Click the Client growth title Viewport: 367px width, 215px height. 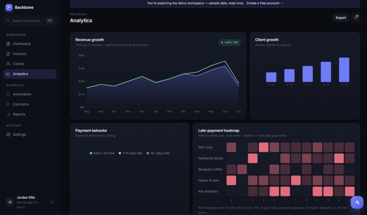pos(267,40)
